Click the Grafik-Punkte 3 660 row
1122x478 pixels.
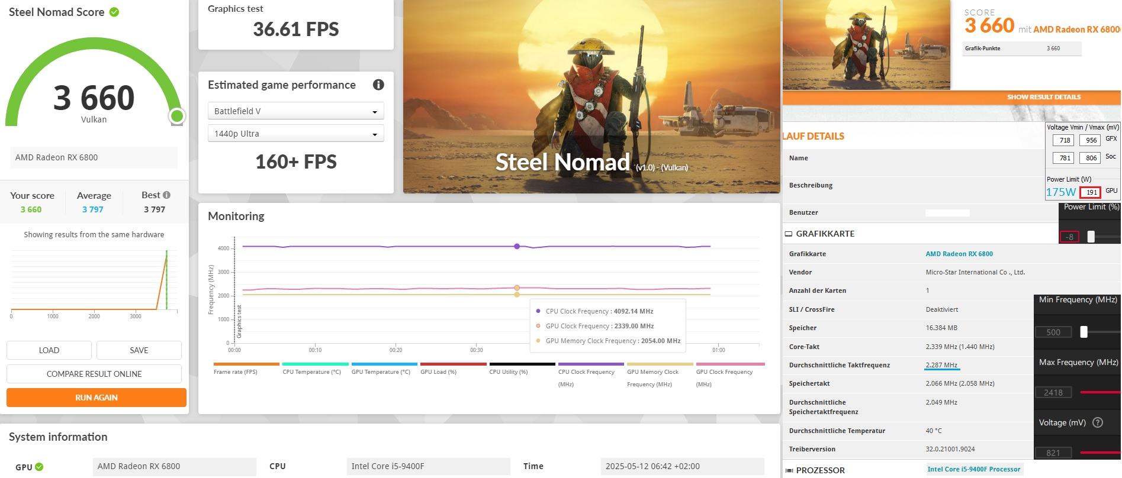1022,49
